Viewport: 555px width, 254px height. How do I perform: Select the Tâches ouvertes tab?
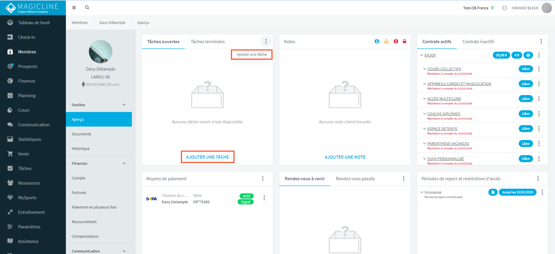tap(163, 42)
